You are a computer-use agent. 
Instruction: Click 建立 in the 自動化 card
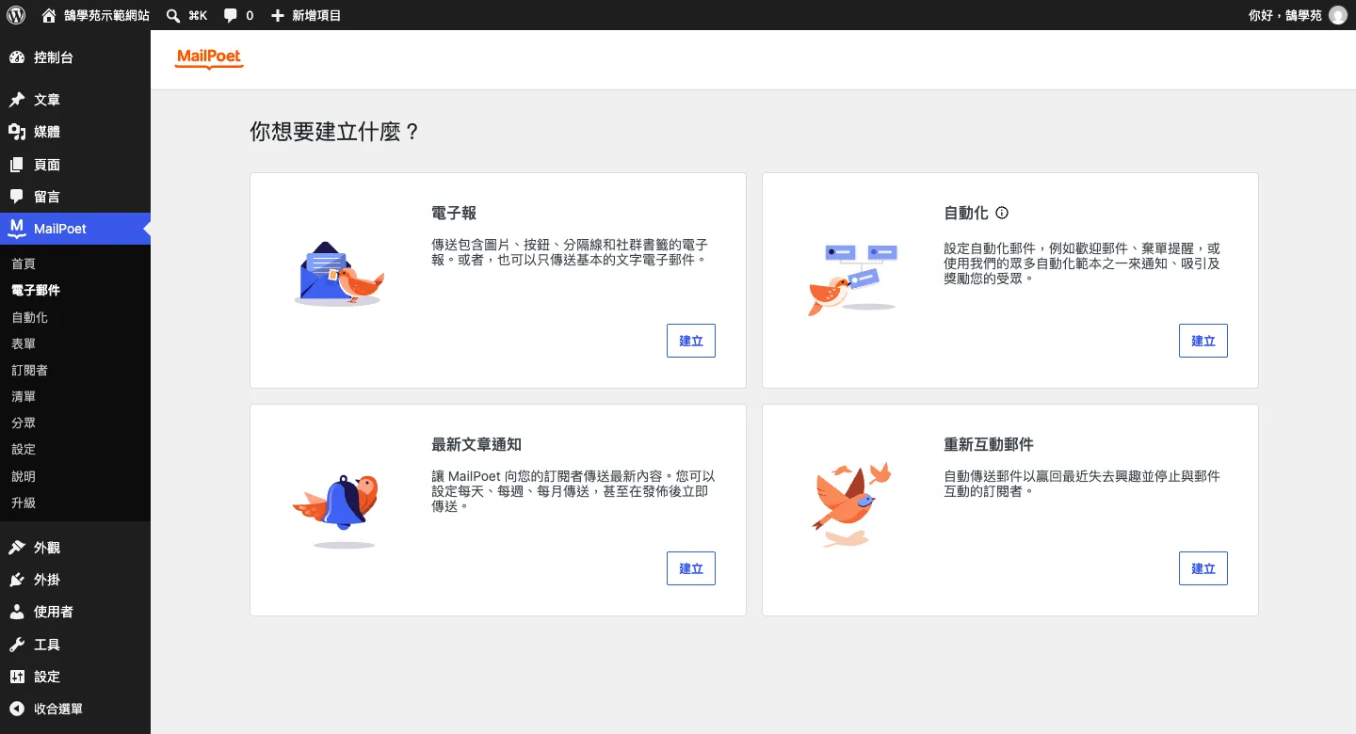[1203, 341]
